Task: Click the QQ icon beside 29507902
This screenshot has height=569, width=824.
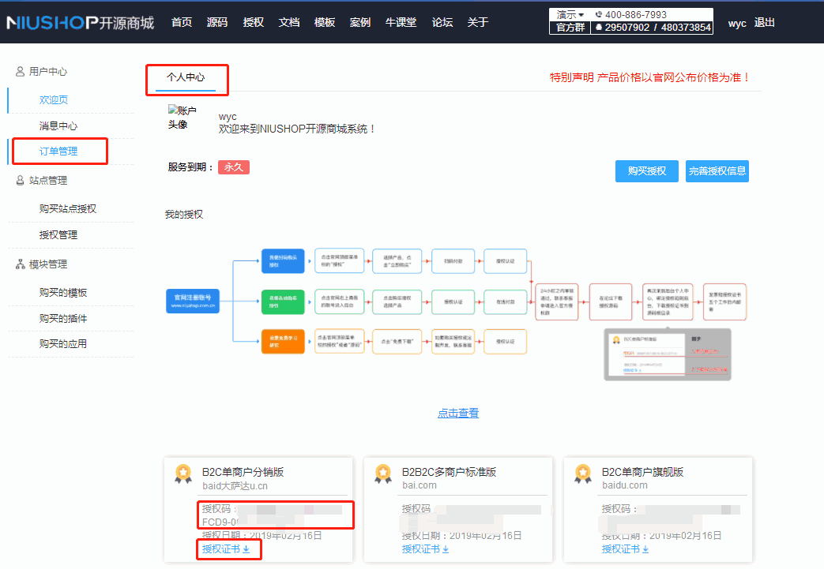Action: click(598, 28)
